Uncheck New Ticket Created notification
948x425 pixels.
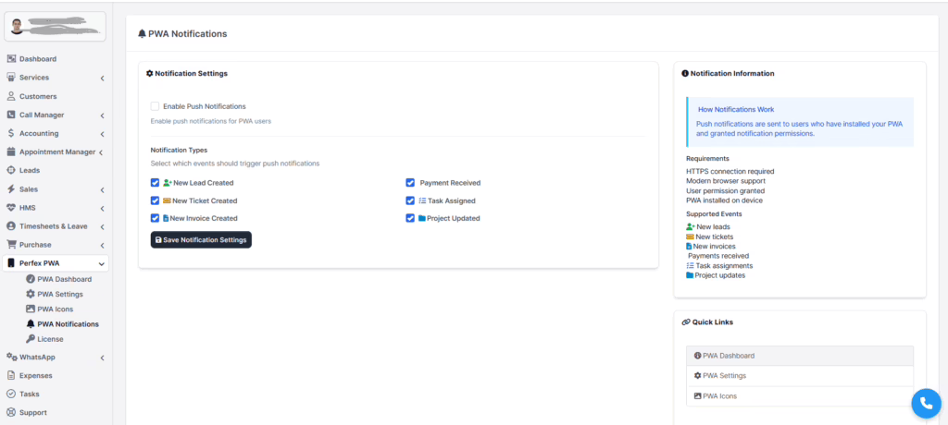(x=155, y=200)
